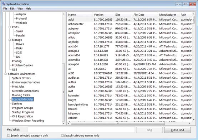
Task: Click the tree pane scroll up arrow
Action: (64, 14)
